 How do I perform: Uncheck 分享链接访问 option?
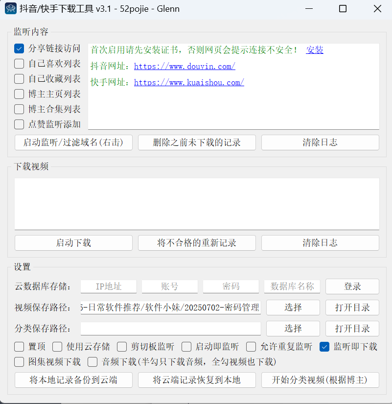(19, 48)
